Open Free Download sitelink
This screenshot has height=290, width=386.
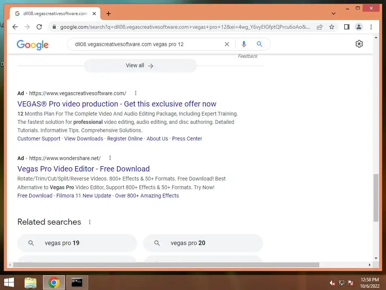click(35, 196)
